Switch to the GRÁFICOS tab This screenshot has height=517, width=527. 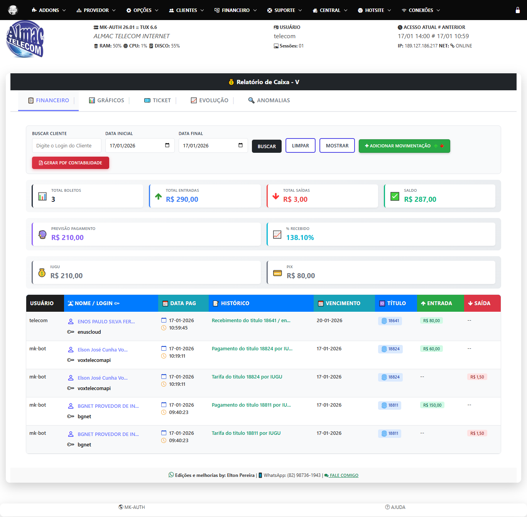pyautogui.click(x=106, y=100)
